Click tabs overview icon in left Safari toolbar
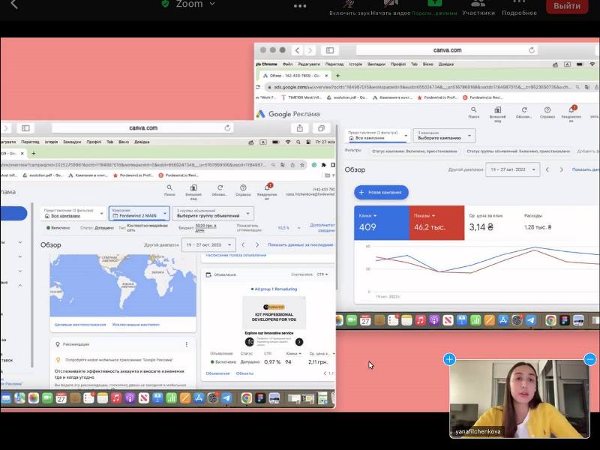 click(321, 128)
